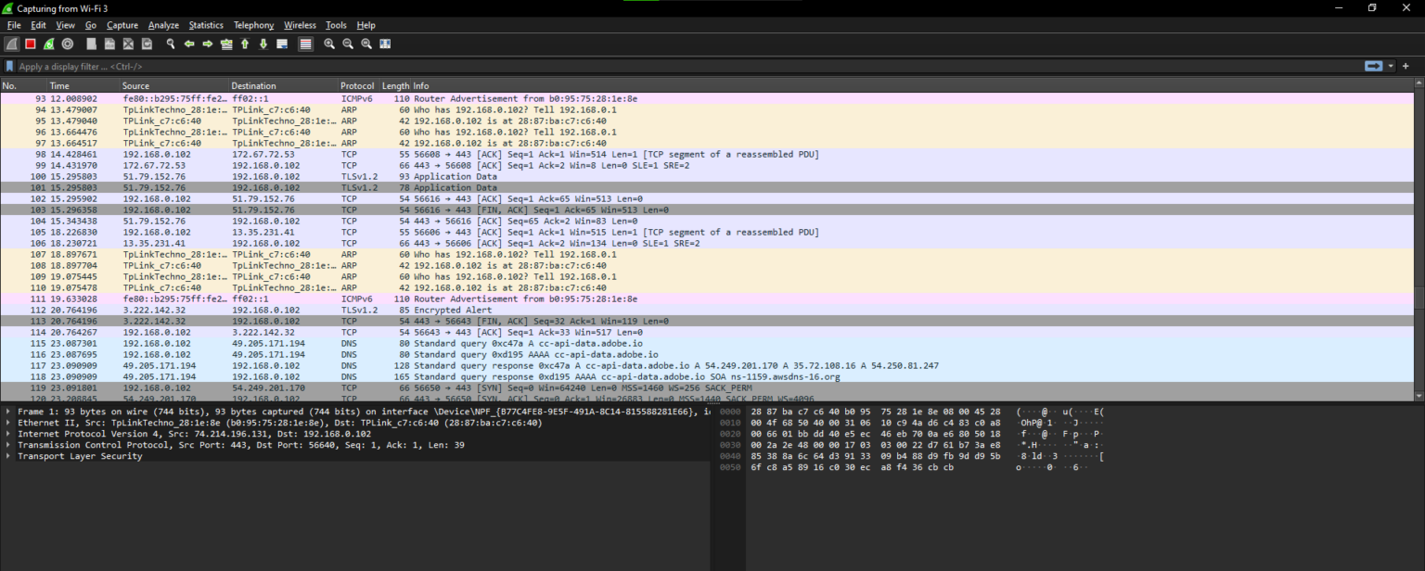Zoom in on packet list text
The image size is (1425, 571).
click(x=329, y=44)
